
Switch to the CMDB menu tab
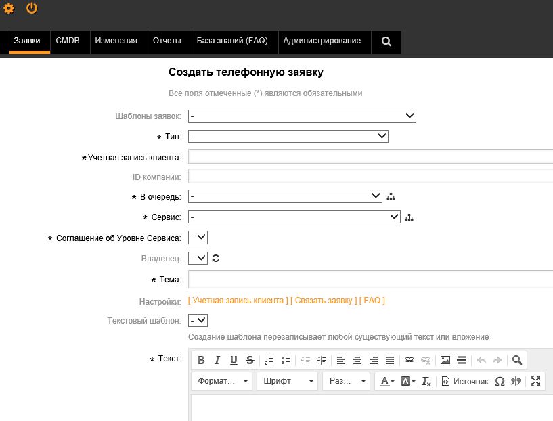tap(68, 41)
